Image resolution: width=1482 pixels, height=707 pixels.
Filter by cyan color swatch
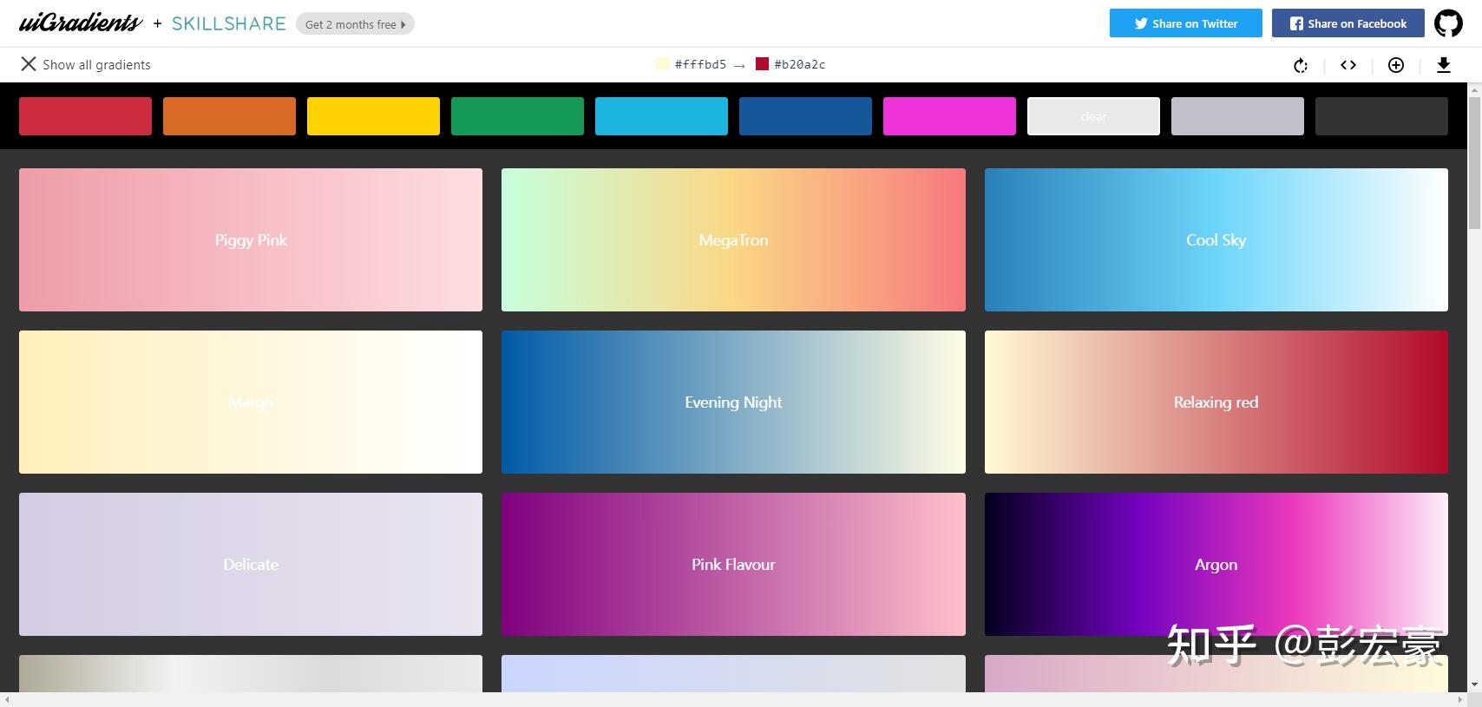(x=661, y=116)
